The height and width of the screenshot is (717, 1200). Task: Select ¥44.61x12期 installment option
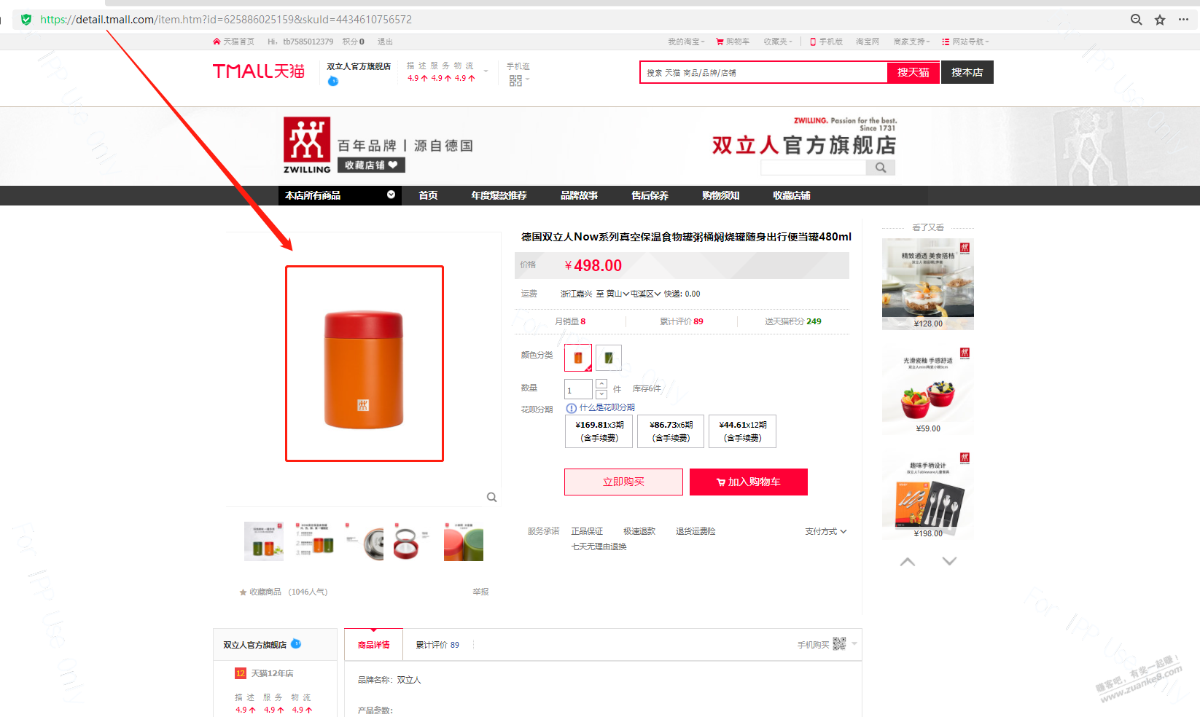pyautogui.click(x=742, y=431)
